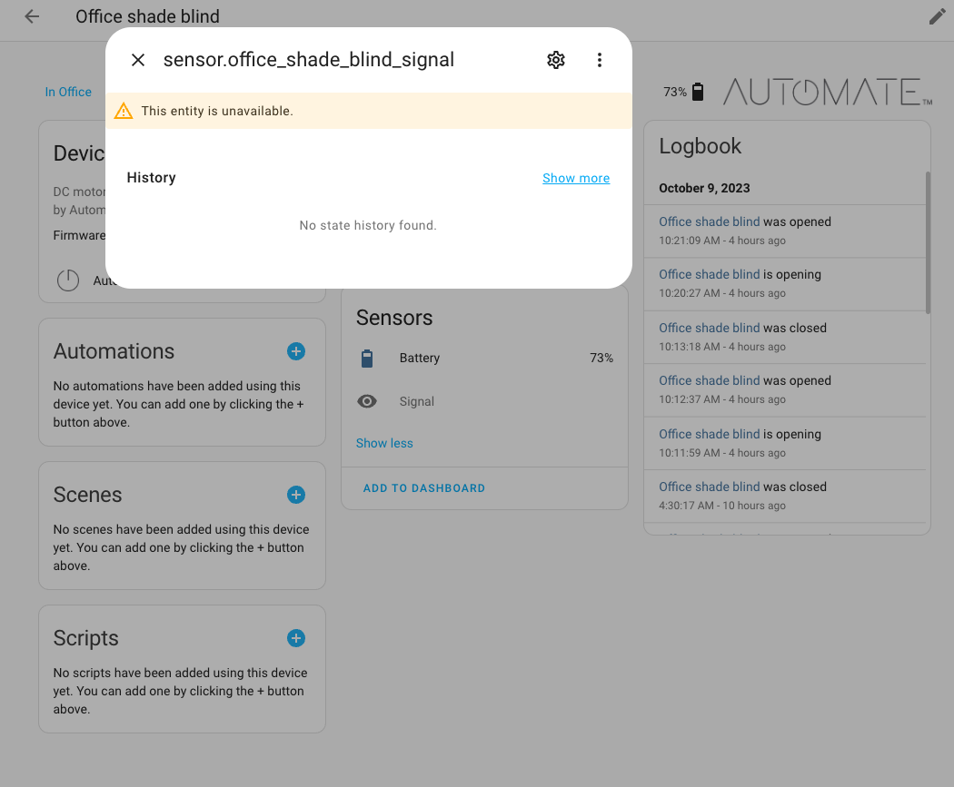Click the plus icon to add a script
This screenshot has height=787, width=954.
tap(296, 638)
